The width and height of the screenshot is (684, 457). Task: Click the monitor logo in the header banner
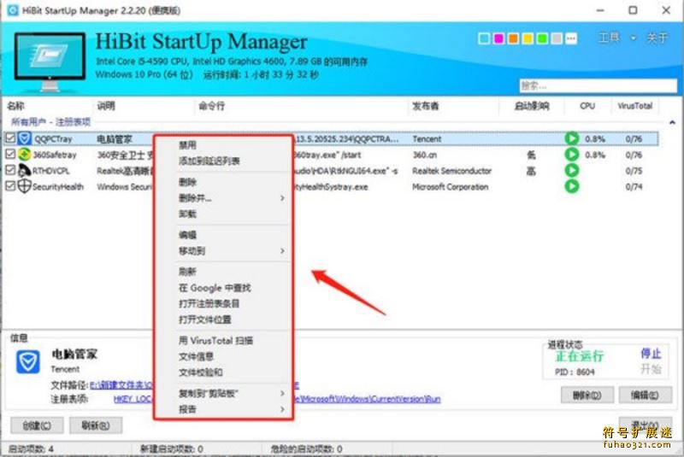pos(50,62)
